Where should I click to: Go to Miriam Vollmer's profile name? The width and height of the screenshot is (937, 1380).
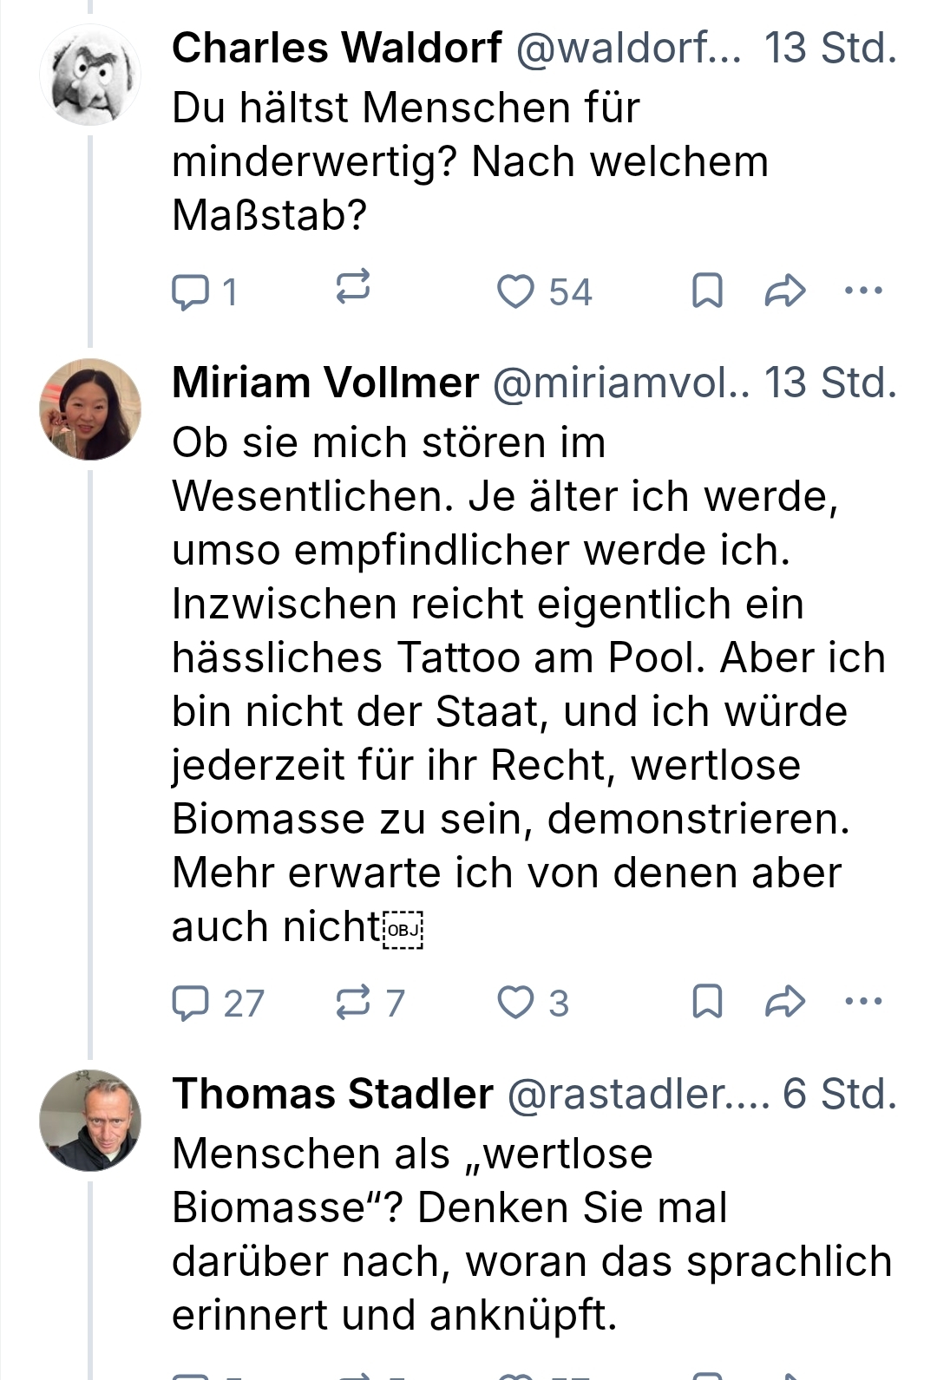(325, 383)
